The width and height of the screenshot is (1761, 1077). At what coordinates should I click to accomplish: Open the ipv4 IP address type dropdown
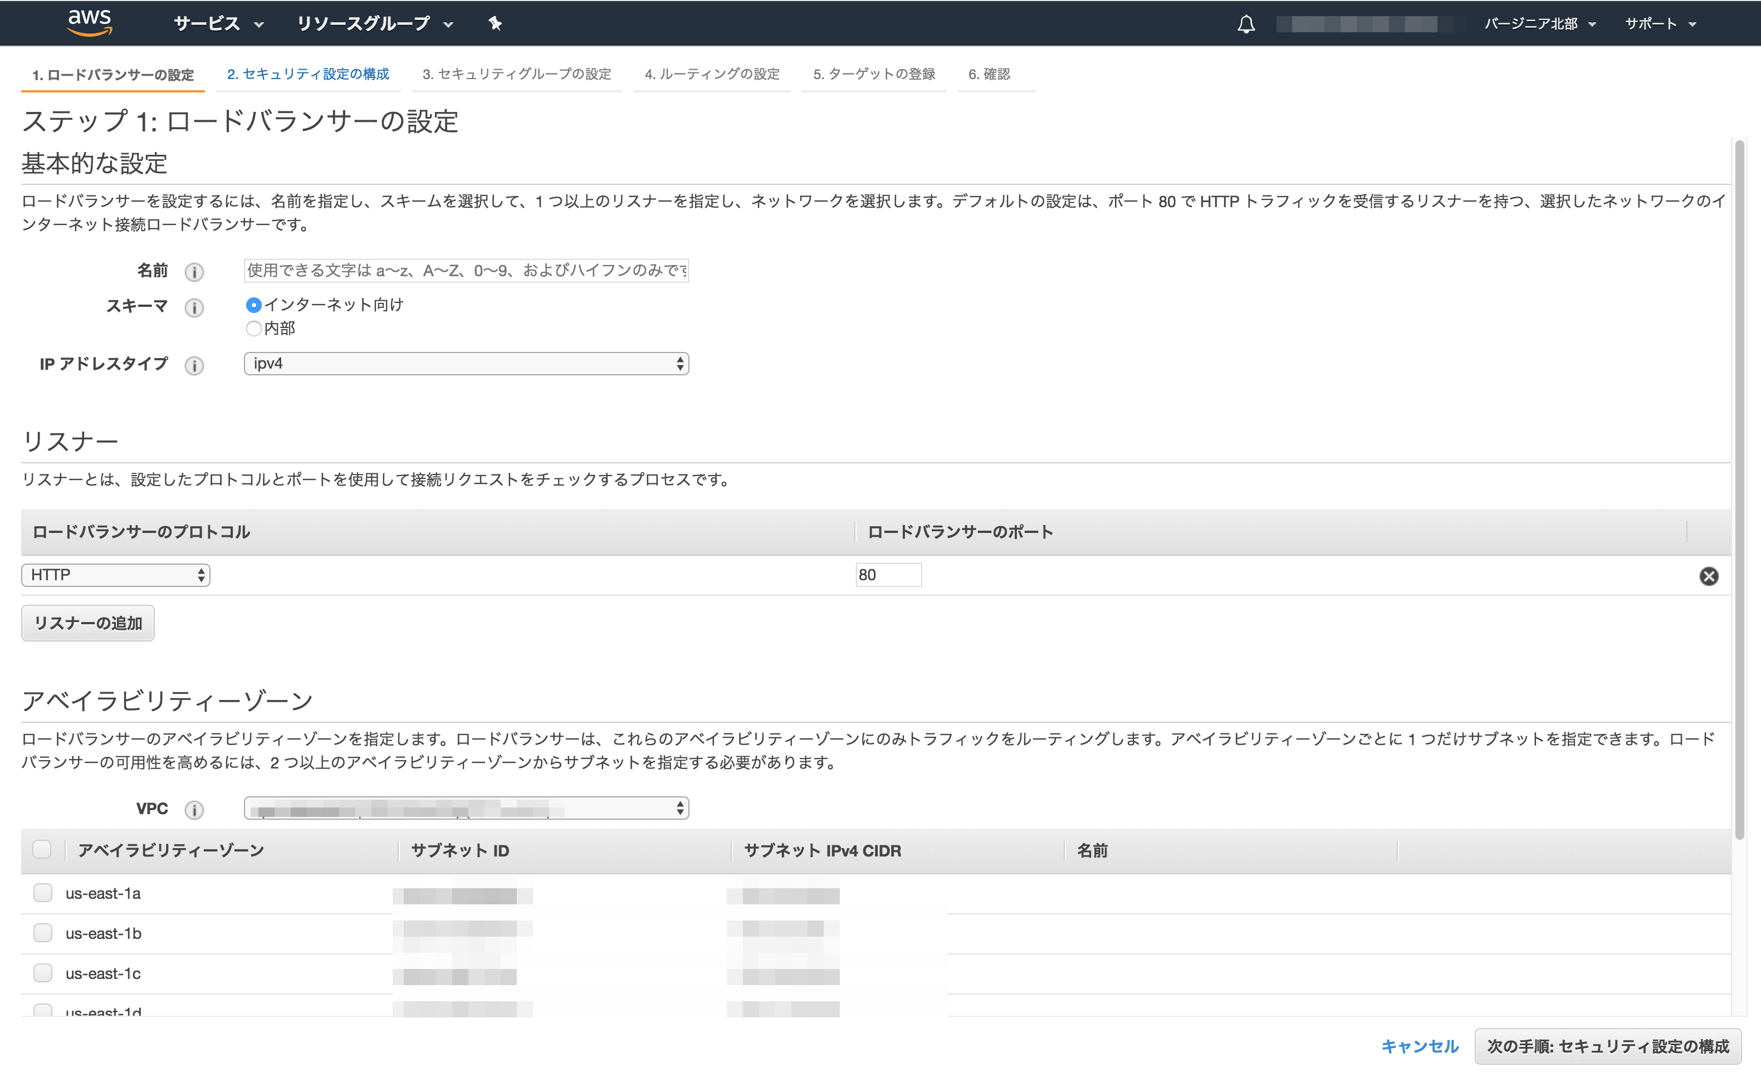[x=466, y=364]
